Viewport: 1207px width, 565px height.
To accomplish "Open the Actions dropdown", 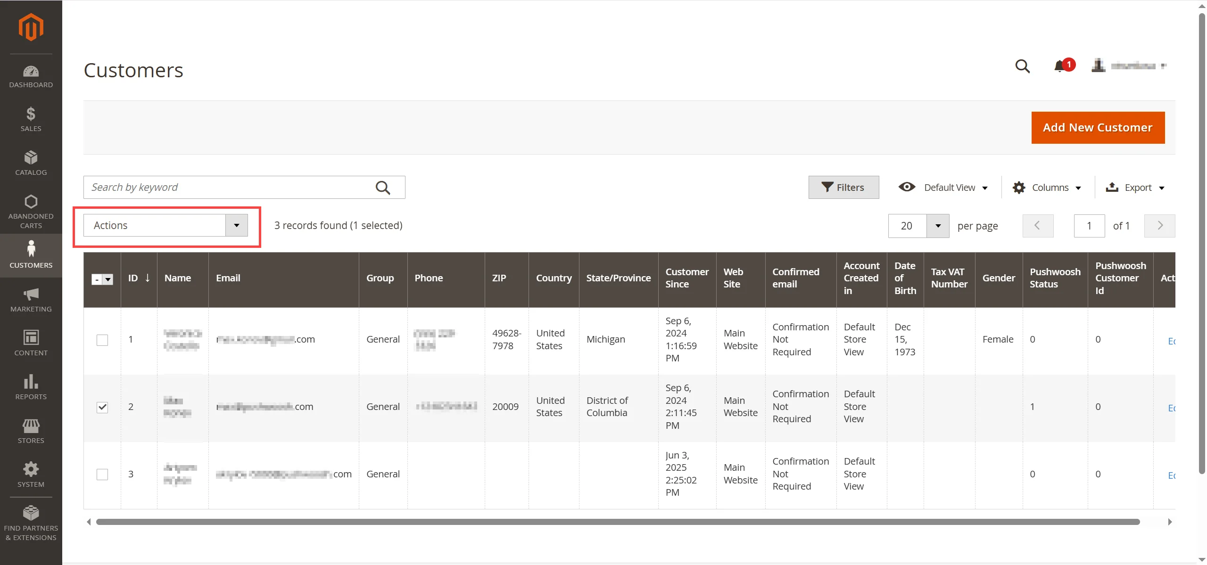I will [x=165, y=226].
